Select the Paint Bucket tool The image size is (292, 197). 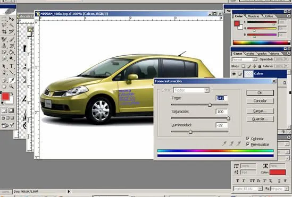click(11, 52)
